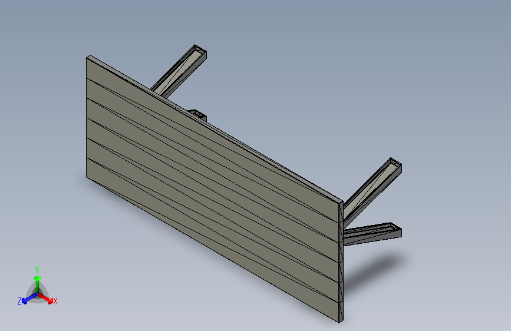Select the large slatted front panel face

(212, 191)
